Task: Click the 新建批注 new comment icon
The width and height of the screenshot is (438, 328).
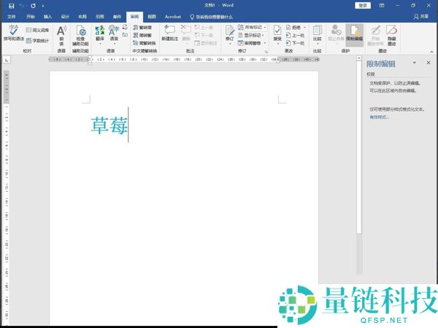Action: [x=169, y=33]
